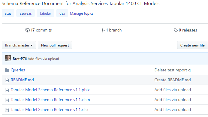View the 1 branch link
Image resolution: width=208 pixels, height=117 pixels.
click(x=112, y=30)
